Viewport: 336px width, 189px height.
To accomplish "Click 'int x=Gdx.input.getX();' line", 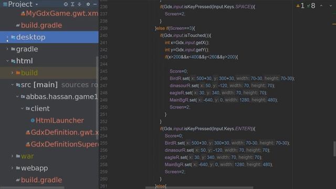I will click(187, 43).
